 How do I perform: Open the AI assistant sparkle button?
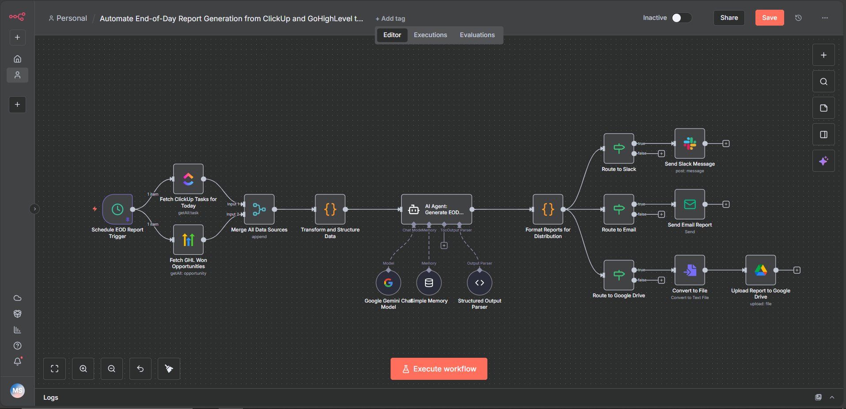coord(823,161)
